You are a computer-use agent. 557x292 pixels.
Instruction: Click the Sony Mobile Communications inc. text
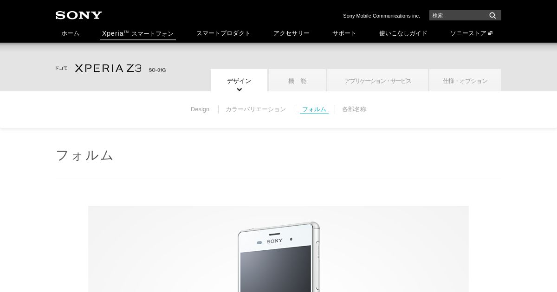pos(382,16)
